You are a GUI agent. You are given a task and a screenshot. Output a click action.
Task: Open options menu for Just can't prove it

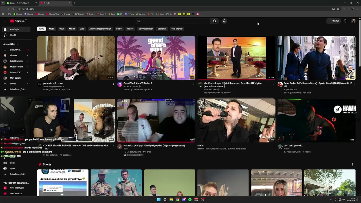point(354,146)
